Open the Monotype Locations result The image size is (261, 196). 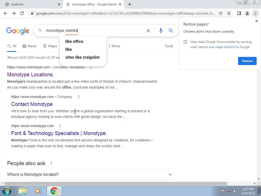click(x=31, y=75)
